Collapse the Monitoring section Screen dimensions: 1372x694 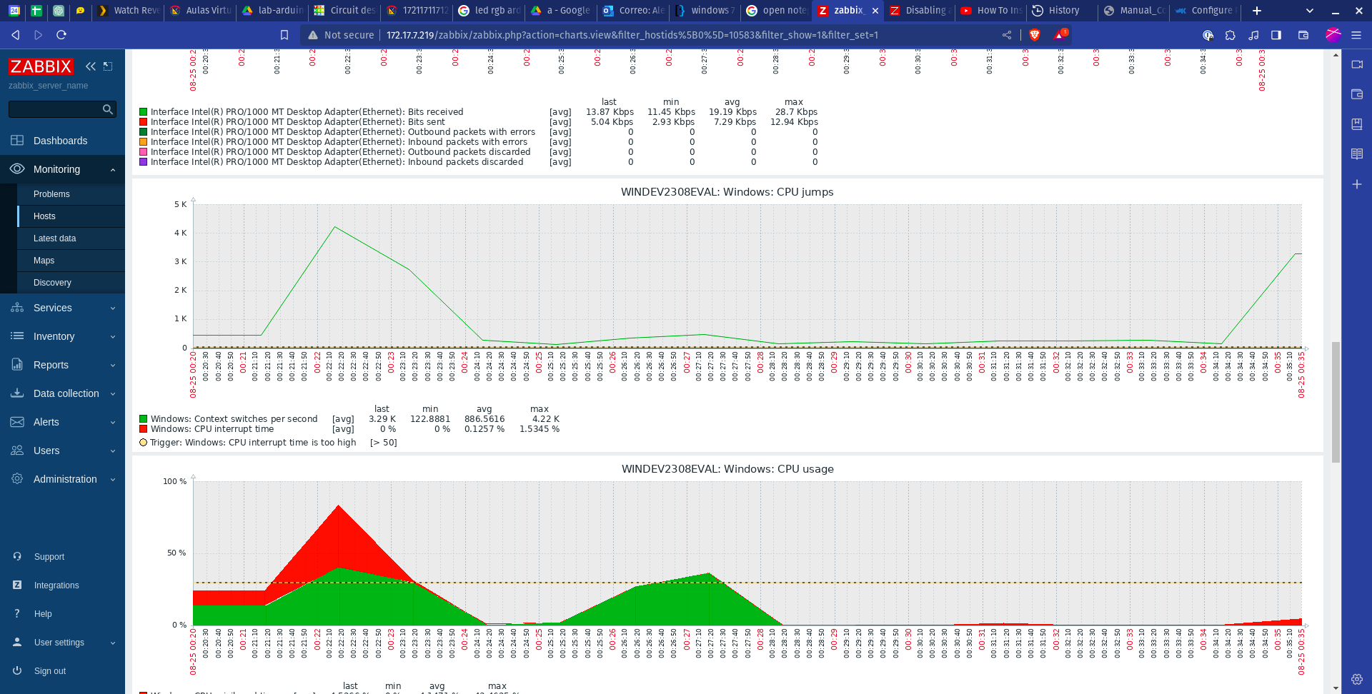[113, 170]
